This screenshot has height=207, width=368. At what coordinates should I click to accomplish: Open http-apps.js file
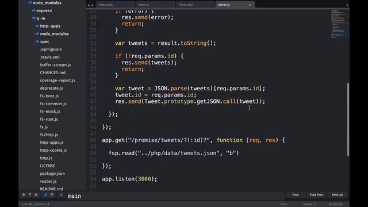[x=52, y=142]
